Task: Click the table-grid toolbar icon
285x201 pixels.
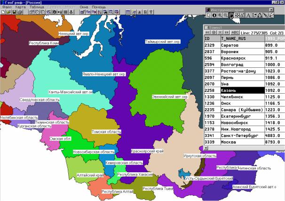Action: [128, 12]
